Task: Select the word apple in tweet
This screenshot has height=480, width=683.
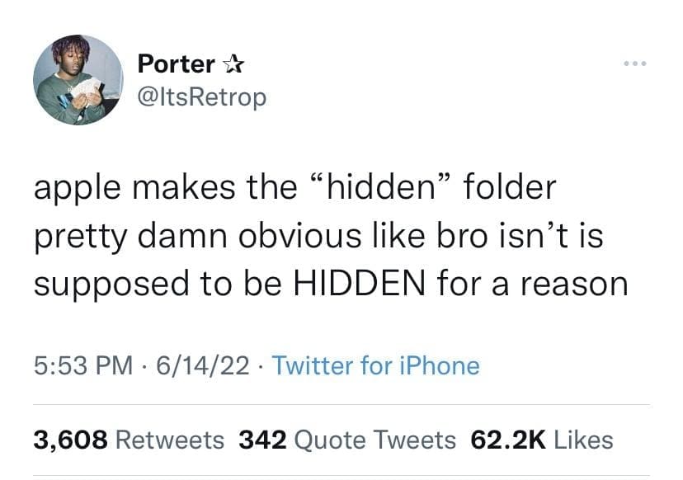Action: click(77, 189)
